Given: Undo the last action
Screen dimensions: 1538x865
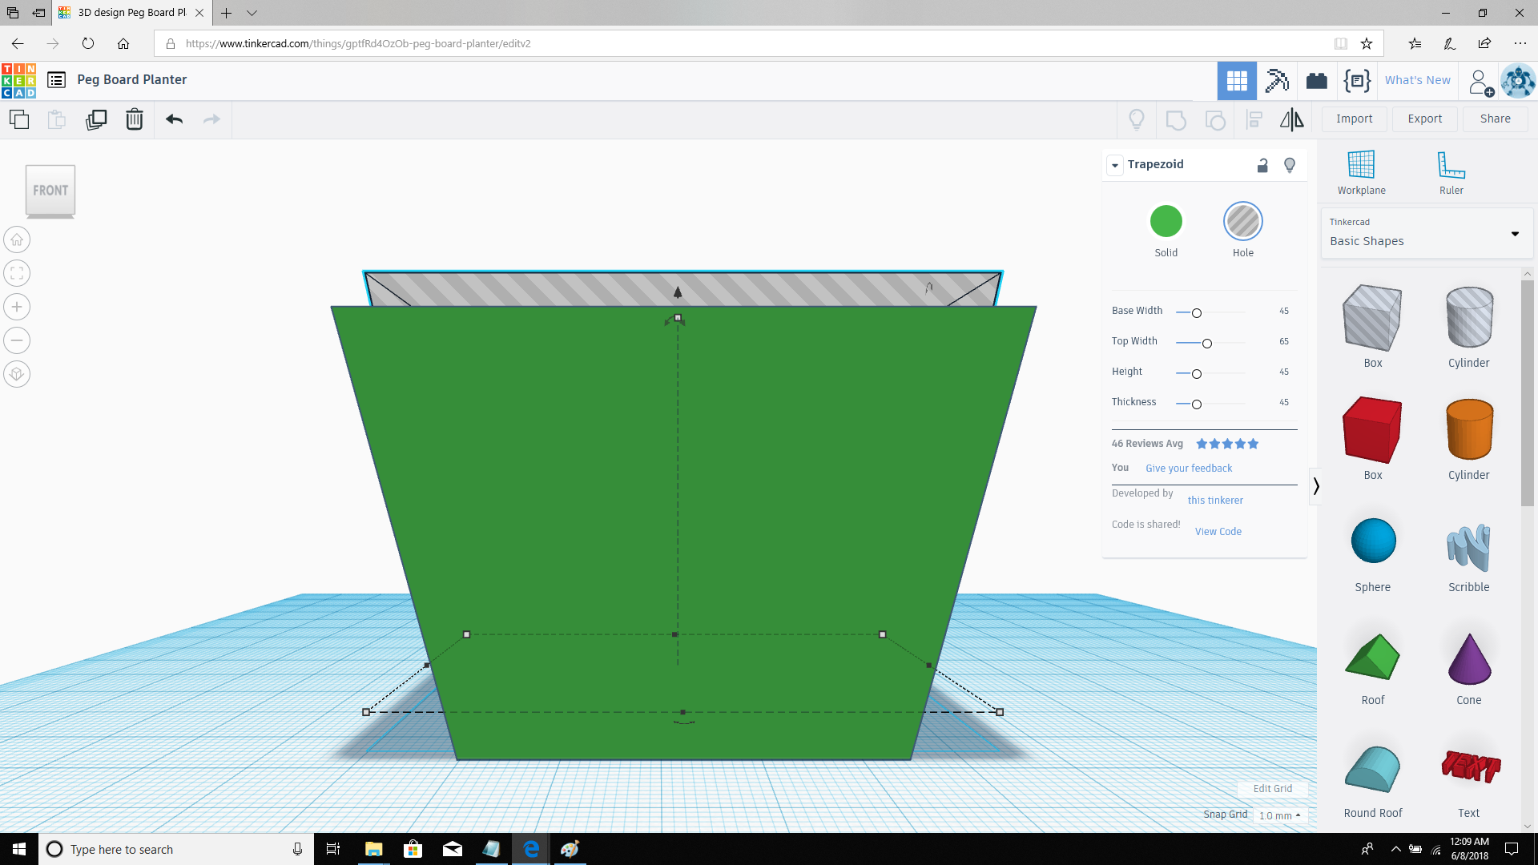Looking at the screenshot, I should (x=173, y=119).
